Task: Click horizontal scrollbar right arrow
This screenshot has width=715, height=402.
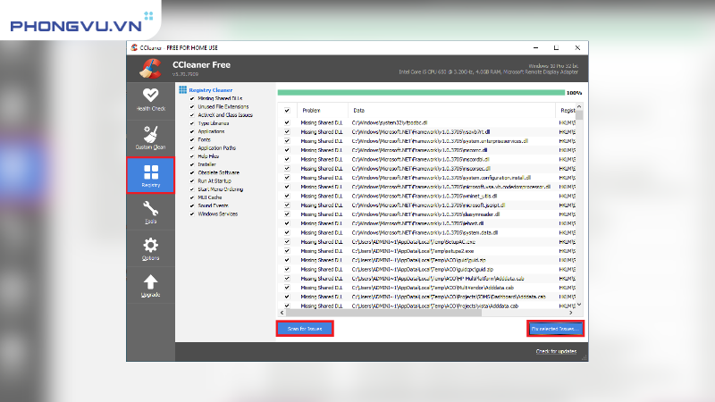Action: click(x=571, y=313)
